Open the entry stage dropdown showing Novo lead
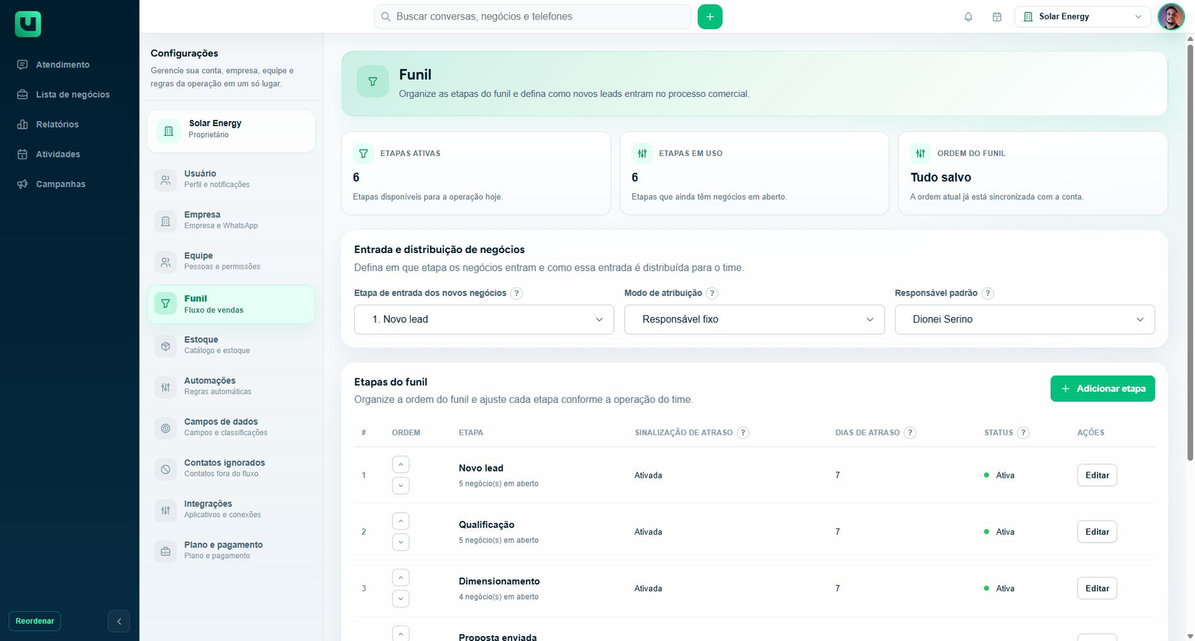The height and width of the screenshot is (641, 1195). click(x=484, y=319)
